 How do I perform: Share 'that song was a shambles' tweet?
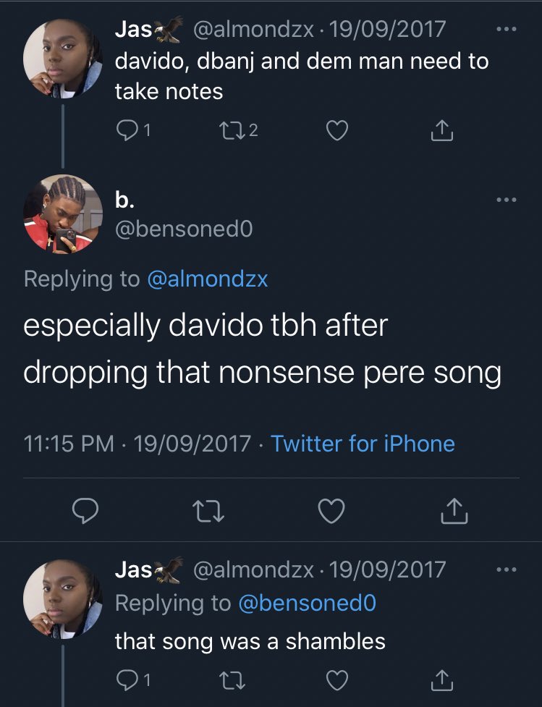click(x=441, y=680)
